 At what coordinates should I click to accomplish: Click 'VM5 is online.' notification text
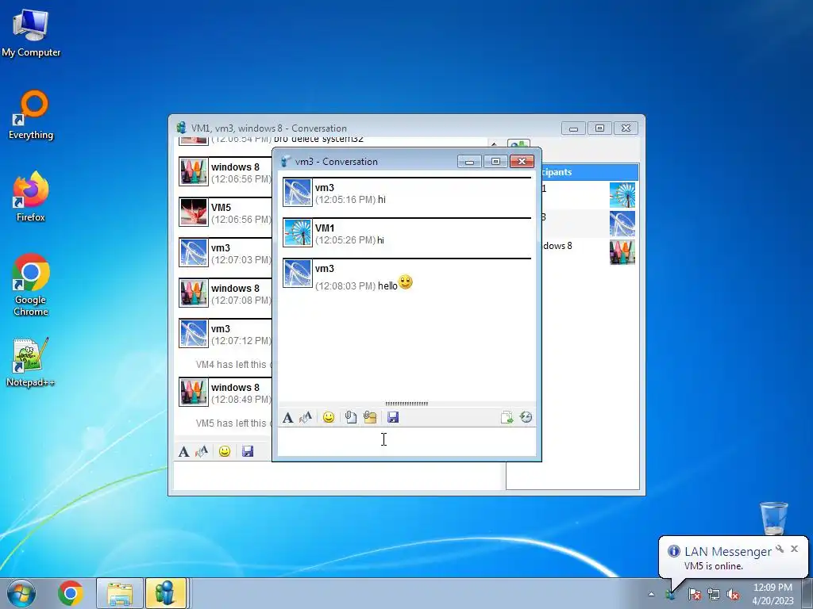click(x=714, y=566)
